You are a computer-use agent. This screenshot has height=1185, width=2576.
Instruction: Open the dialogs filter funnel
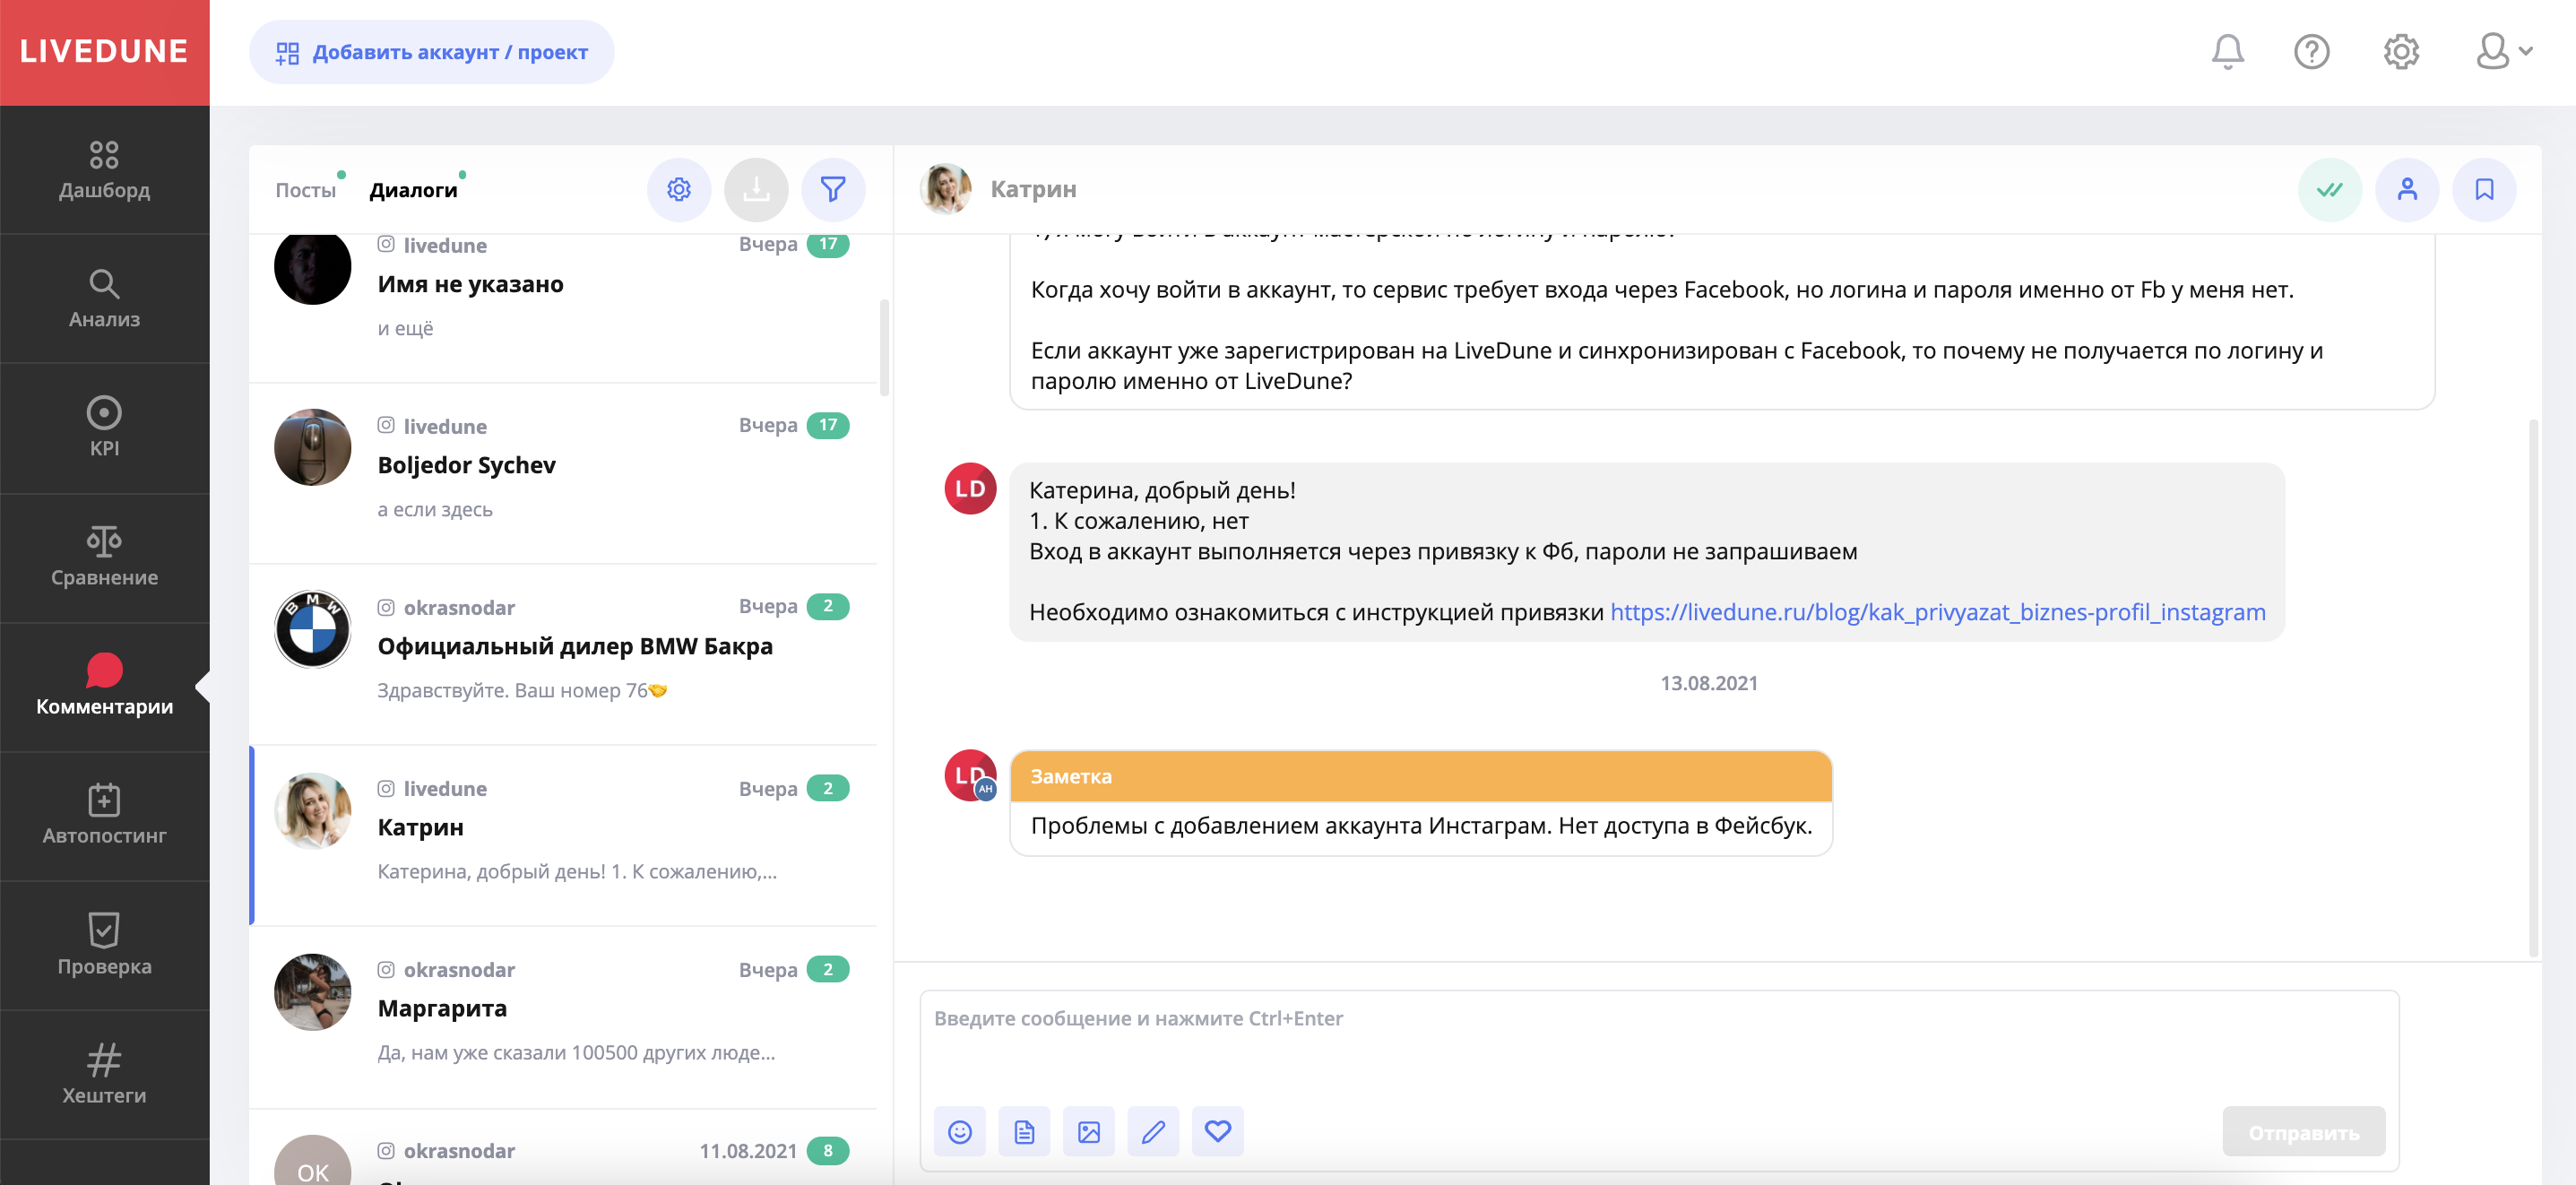tap(833, 189)
